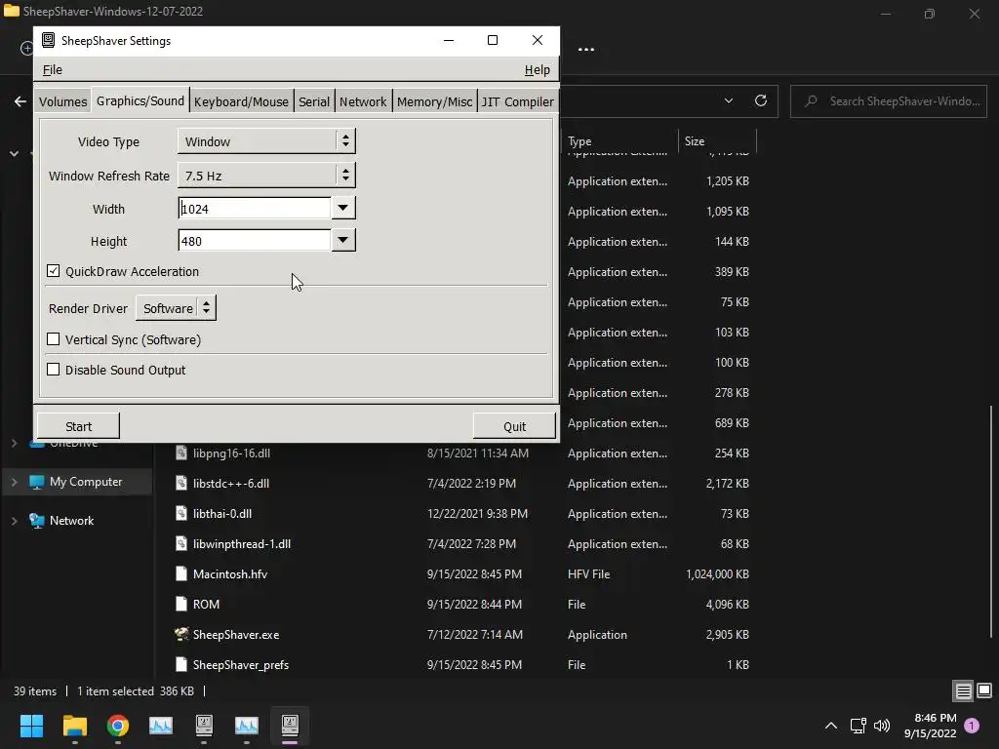Go back using Explorer back arrow
This screenshot has width=999, height=749.
[x=20, y=101]
